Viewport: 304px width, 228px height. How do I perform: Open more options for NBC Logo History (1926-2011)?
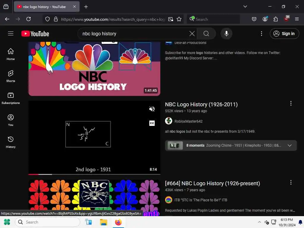(291, 103)
